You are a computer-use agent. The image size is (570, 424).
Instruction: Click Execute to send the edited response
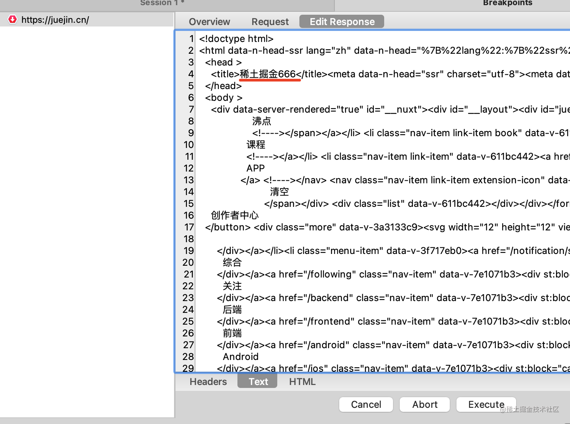(486, 404)
